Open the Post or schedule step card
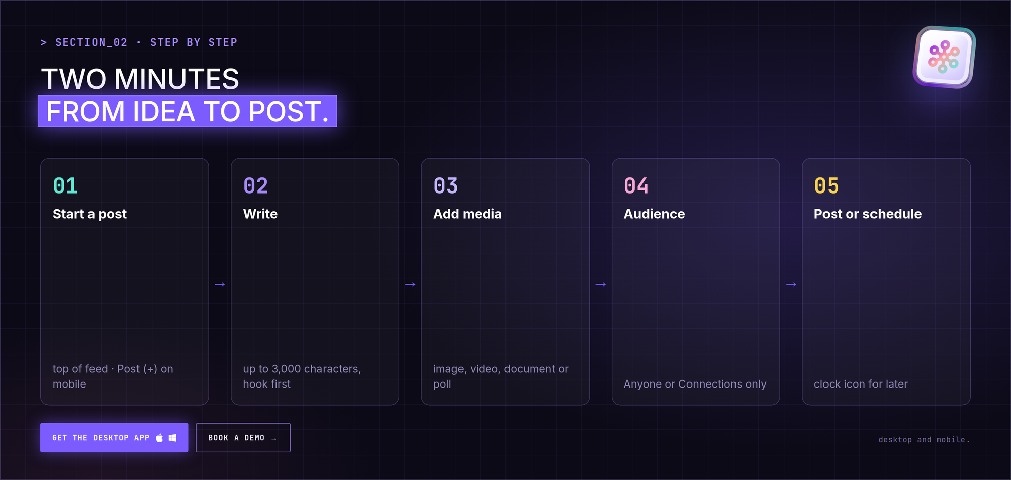1011x480 pixels. 886,281
